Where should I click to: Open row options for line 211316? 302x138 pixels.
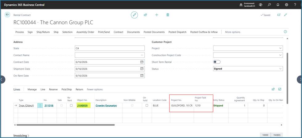40,105
